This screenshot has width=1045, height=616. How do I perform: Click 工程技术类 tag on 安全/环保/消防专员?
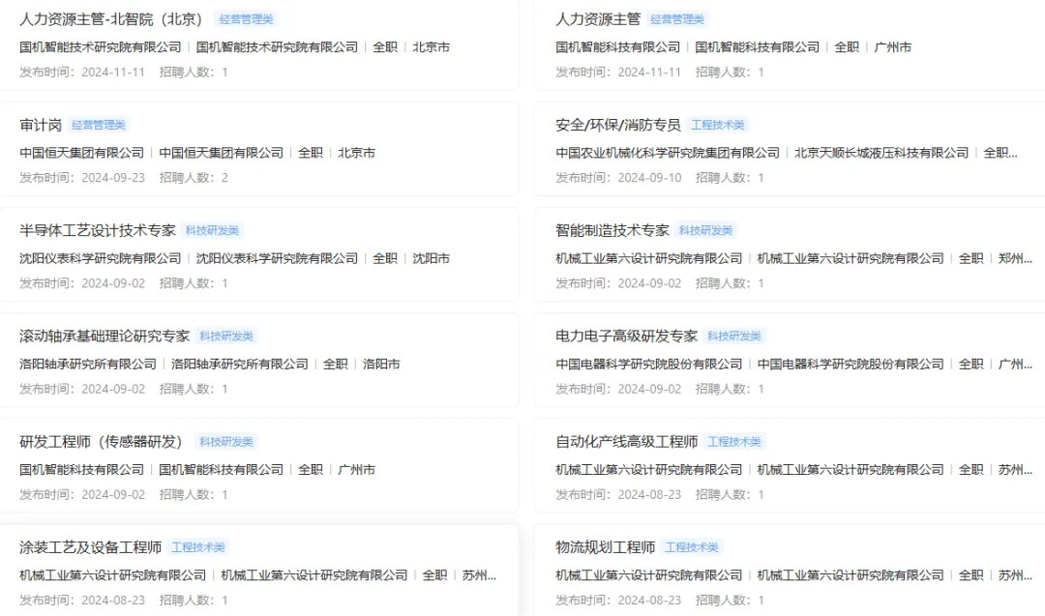point(718,125)
